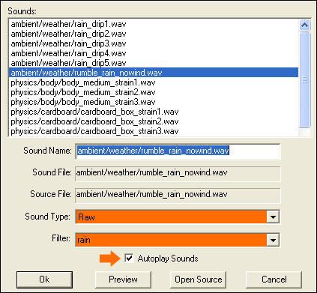The width and height of the screenshot is (317, 293).
Task: Select physics/cardboard/cardboard_box_strain1.wav
Action: click(154, 112)
